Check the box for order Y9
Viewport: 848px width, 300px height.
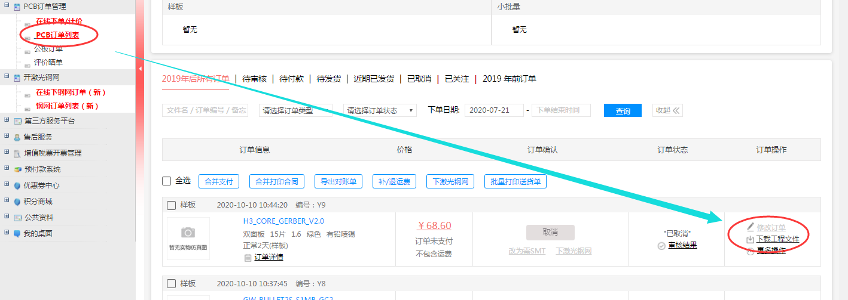tap(171, 205)
